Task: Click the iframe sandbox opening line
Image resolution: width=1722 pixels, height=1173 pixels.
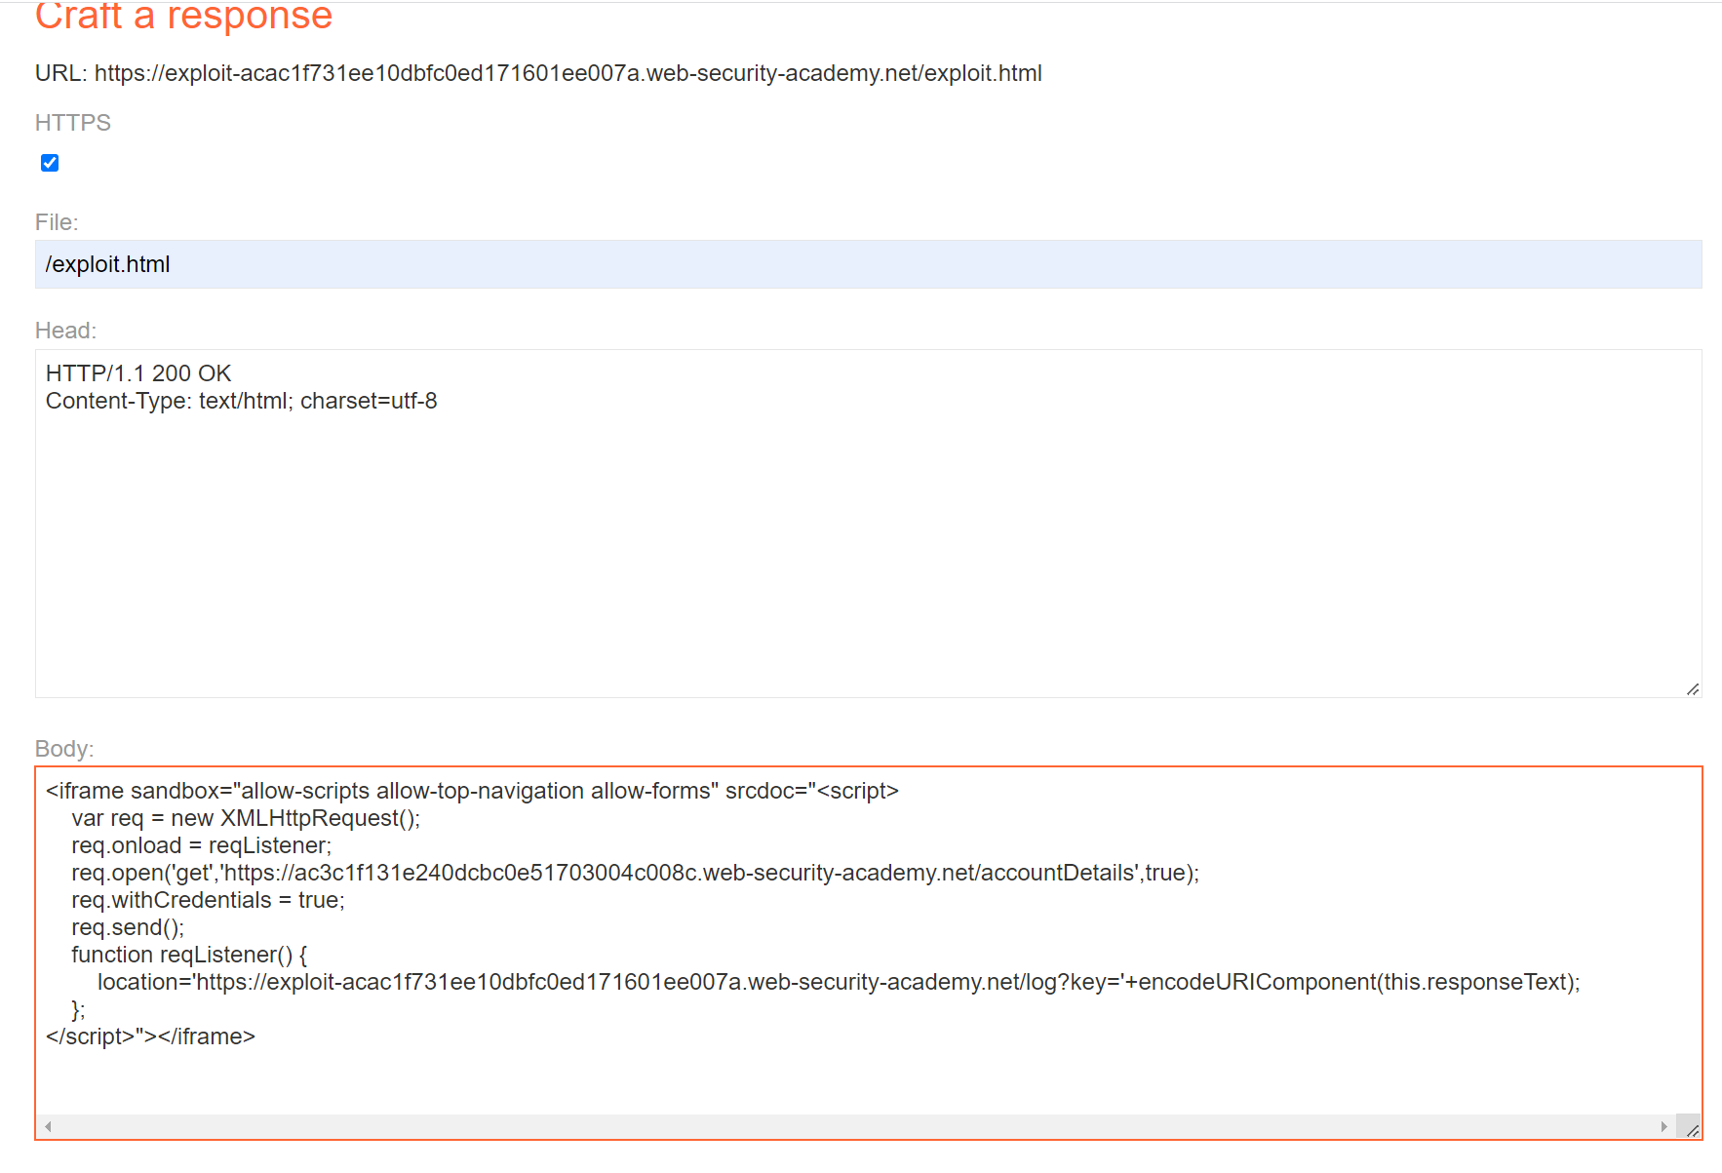Action: point(472,791)
